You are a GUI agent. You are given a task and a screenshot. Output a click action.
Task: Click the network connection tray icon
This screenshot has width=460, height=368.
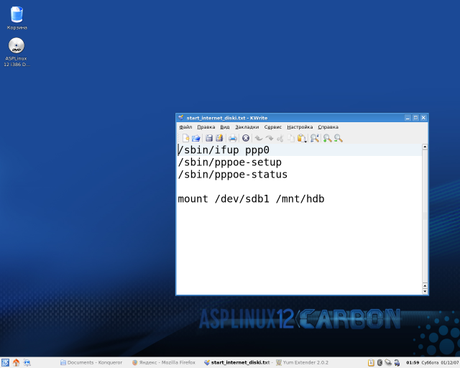388,363
